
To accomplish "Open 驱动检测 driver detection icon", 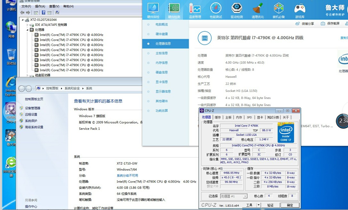I will coord(237,11).
